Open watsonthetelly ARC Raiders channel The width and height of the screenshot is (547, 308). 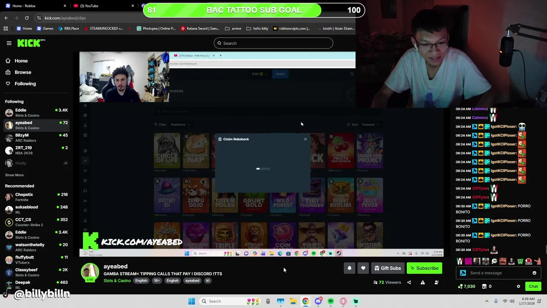click(36, 247)
